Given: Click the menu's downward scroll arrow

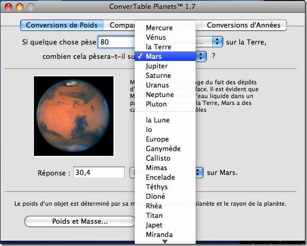Looking at the screenshot, I should tap(165, 242).
